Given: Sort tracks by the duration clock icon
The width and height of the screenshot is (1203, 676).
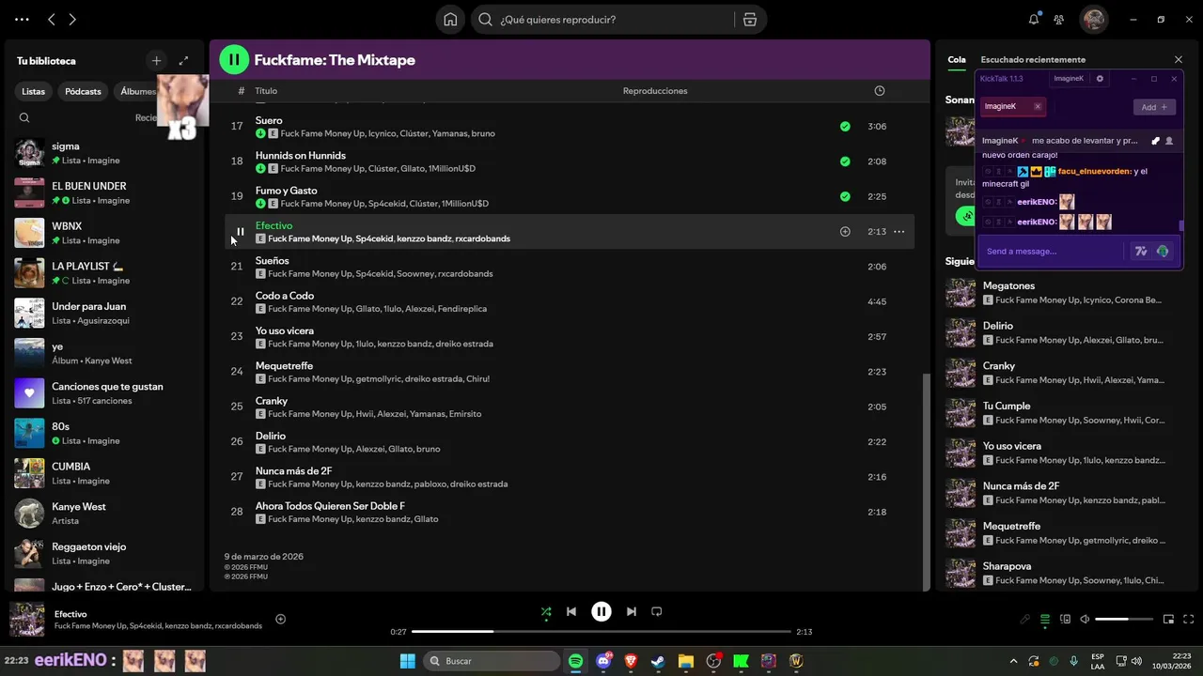Looking at the screenshot, I should [x=880, y=91].
